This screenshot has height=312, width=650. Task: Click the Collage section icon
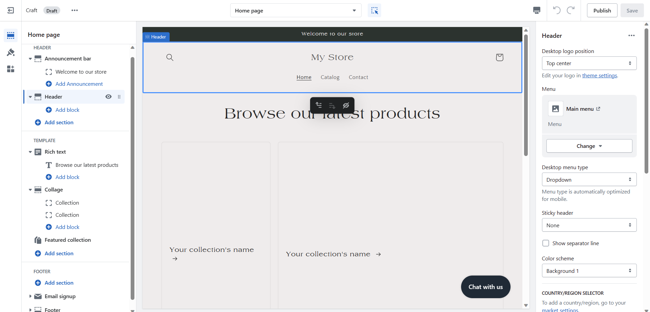click(x=38, y=190)
